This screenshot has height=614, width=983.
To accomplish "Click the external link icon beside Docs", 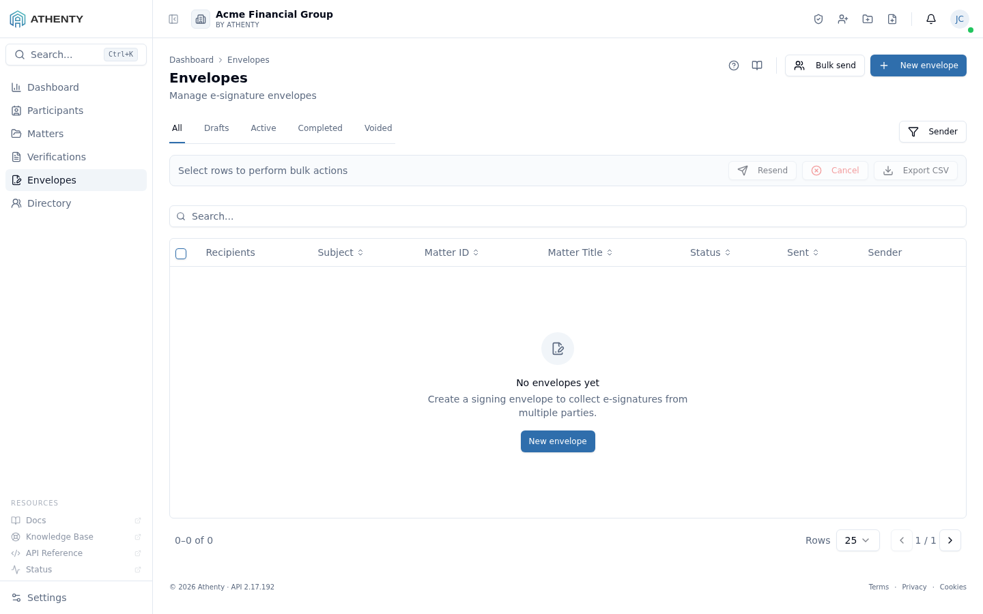I will pyautogui.click(x=138, y=521).
